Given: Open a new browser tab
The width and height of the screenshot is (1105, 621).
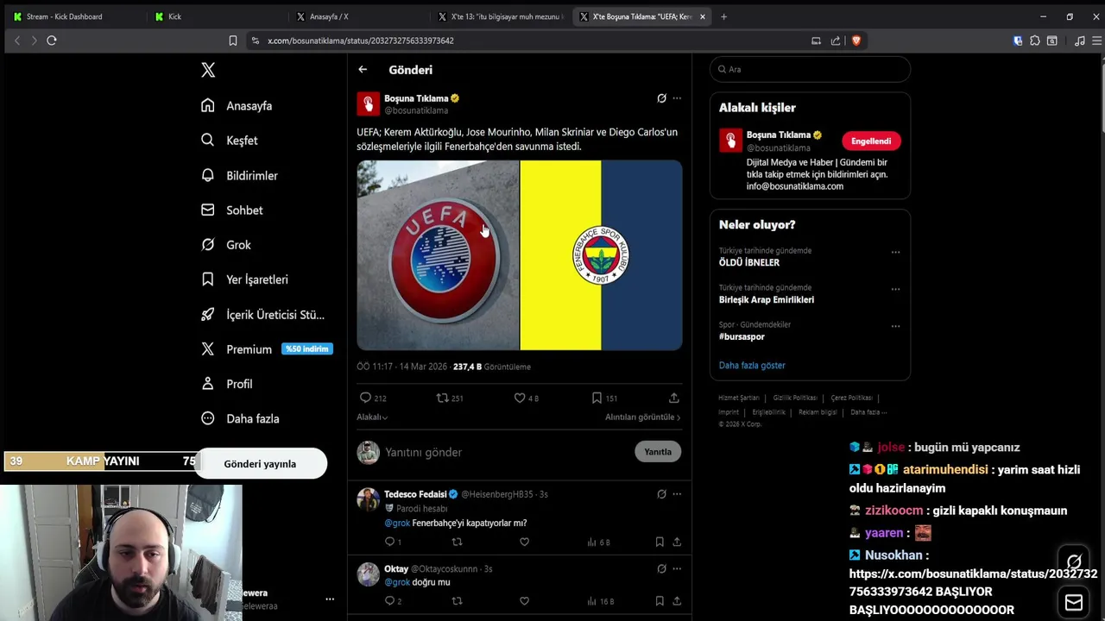Looking at the screenshot, I should (x=723, y=16).
